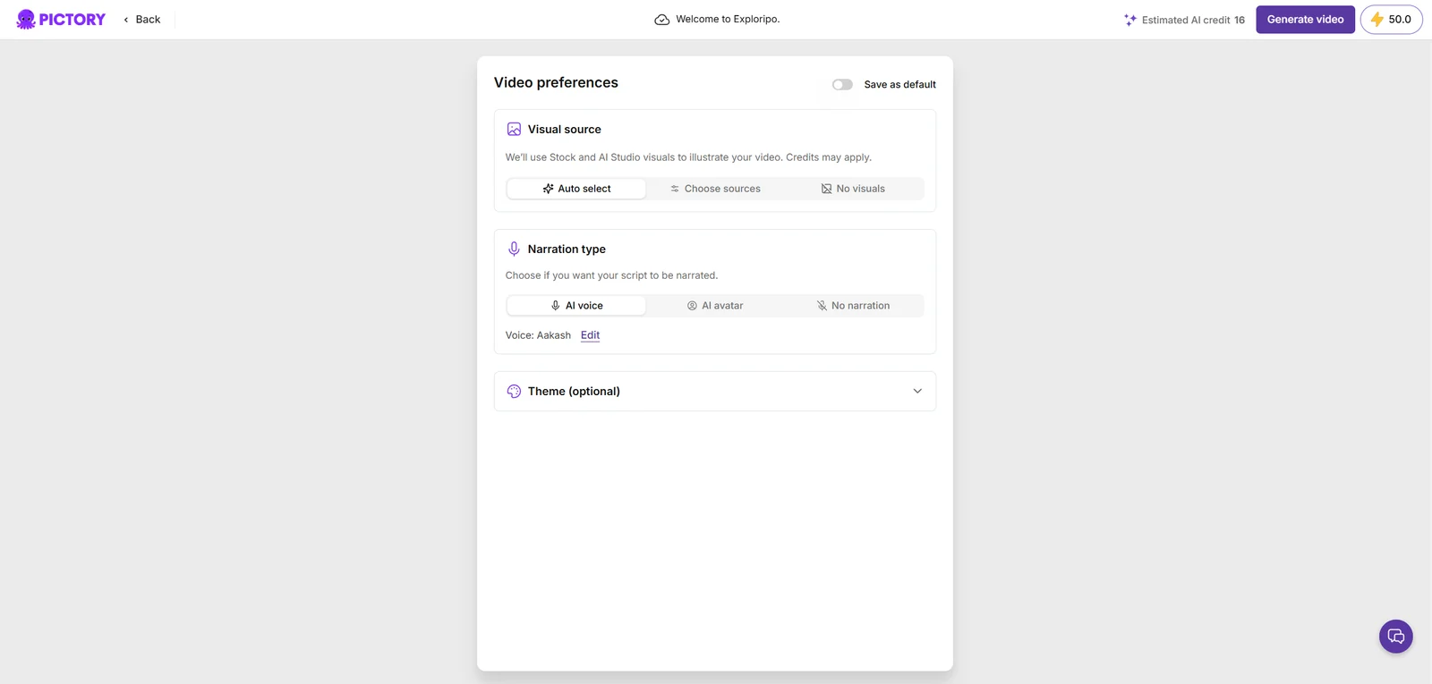This screenshot has width=1432, height=684.
Task: Click the Estimated AI credit sparkle icon
Action: click(x=1130, y=20)
